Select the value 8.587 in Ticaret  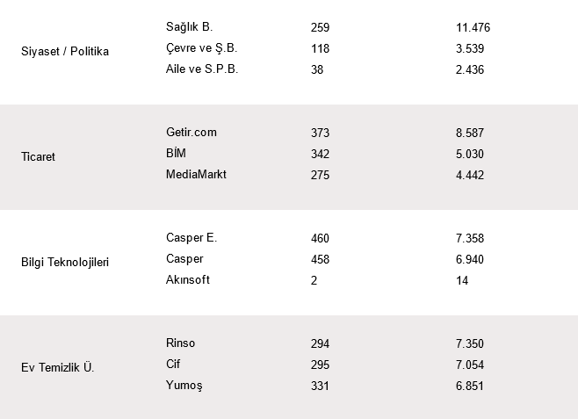point(470,134)
